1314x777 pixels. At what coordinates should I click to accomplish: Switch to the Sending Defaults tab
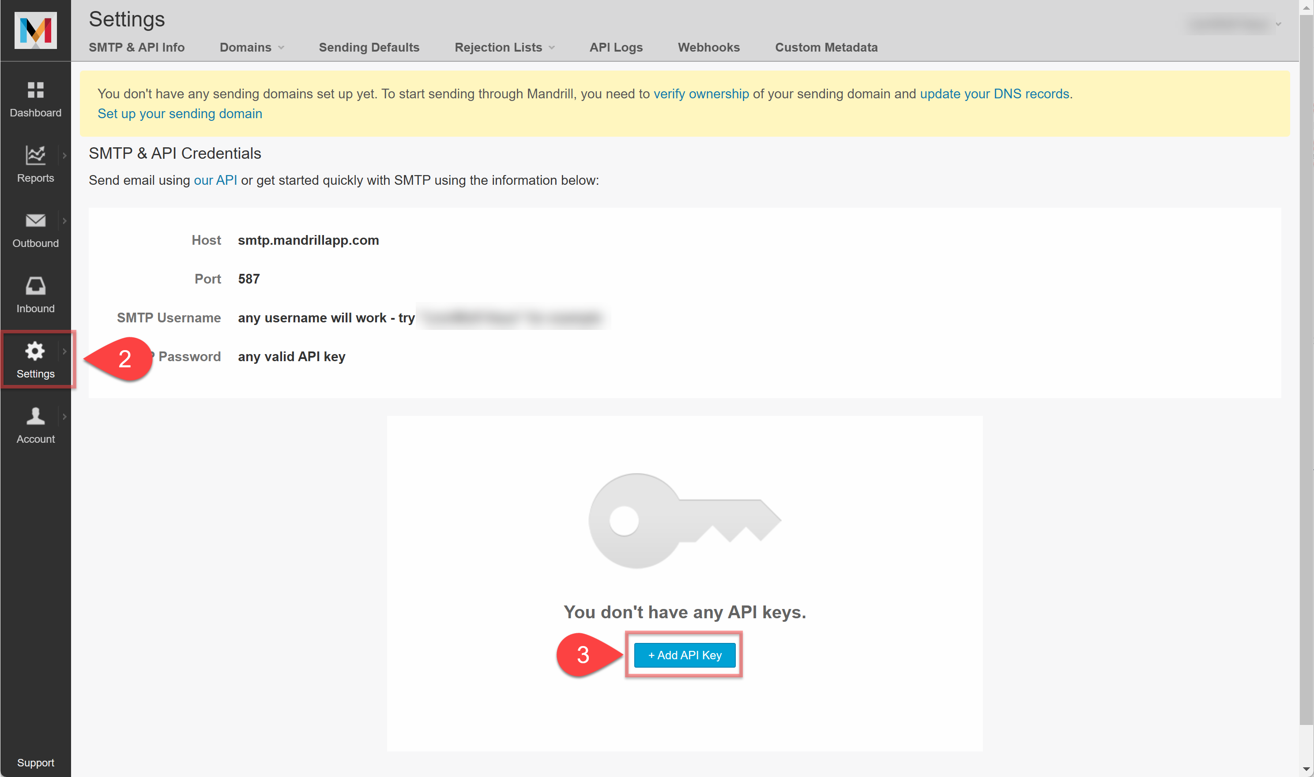369,48
